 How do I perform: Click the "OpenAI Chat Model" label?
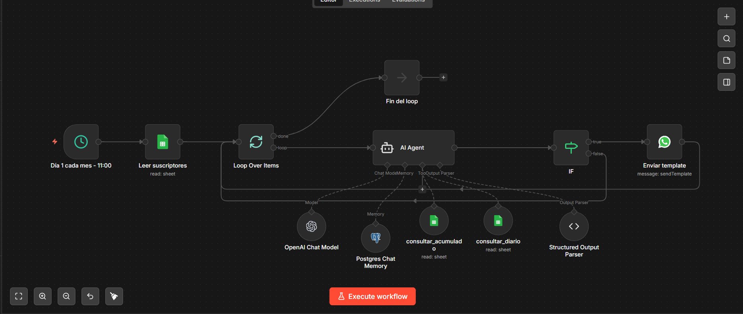(311, 247)
